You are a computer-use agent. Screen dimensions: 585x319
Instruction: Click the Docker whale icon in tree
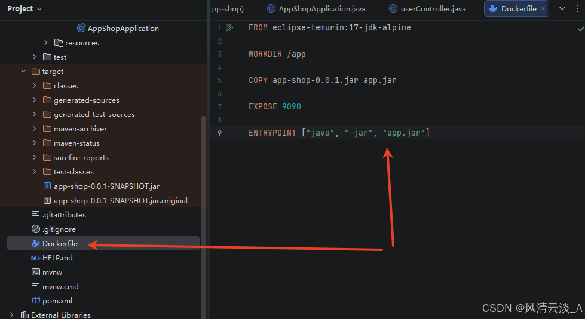point(36,243)
